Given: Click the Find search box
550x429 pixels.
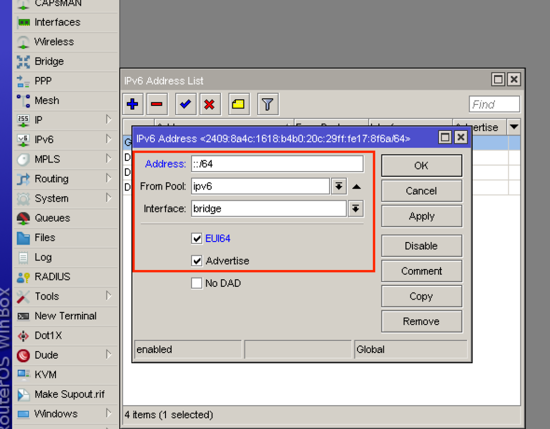Looking at the screenshot, I should coord(494,104).
